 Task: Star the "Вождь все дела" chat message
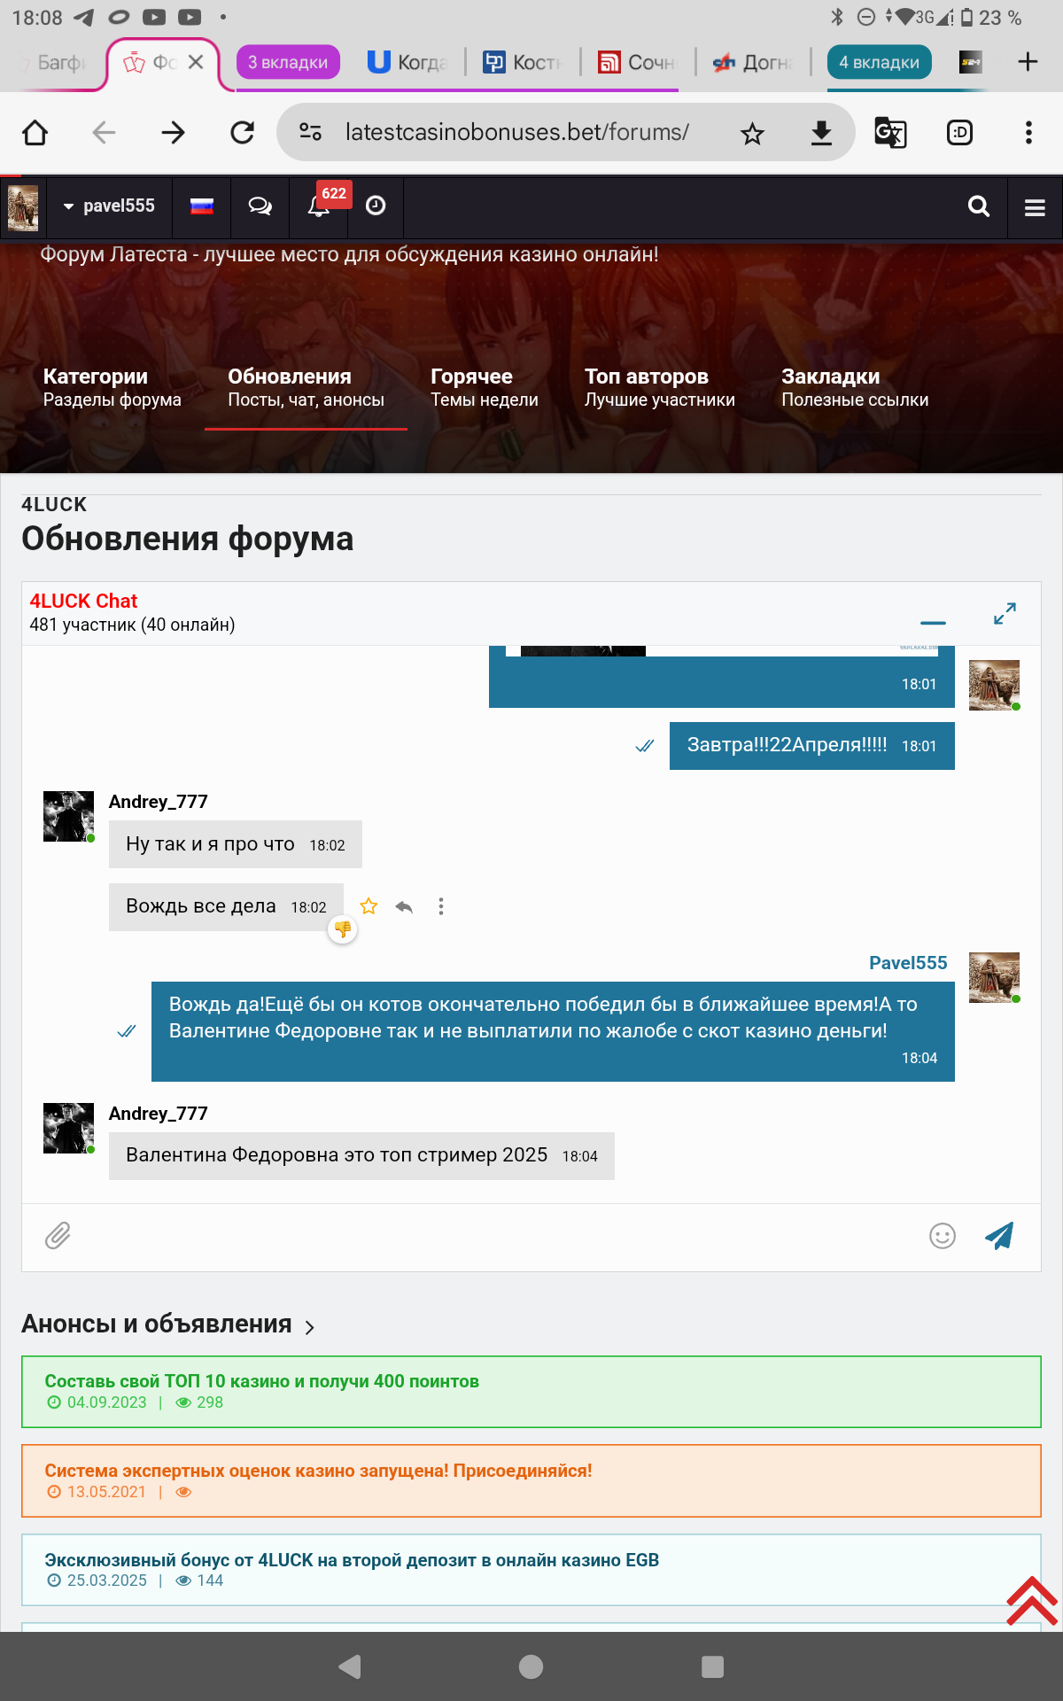(x=369, y=906)
